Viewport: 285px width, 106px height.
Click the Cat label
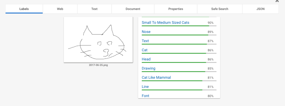tap(144, 50)
